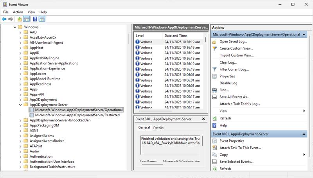Select the AppxPackagingOM folder
This screenshot has height=178, width=313.
click(x=44, y=125)
